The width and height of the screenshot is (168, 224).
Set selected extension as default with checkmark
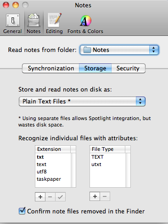60,197
